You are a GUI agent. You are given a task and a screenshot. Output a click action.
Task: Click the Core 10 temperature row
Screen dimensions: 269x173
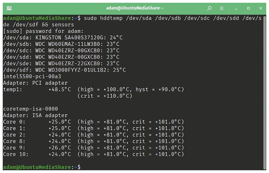click(x=94, y=154)
